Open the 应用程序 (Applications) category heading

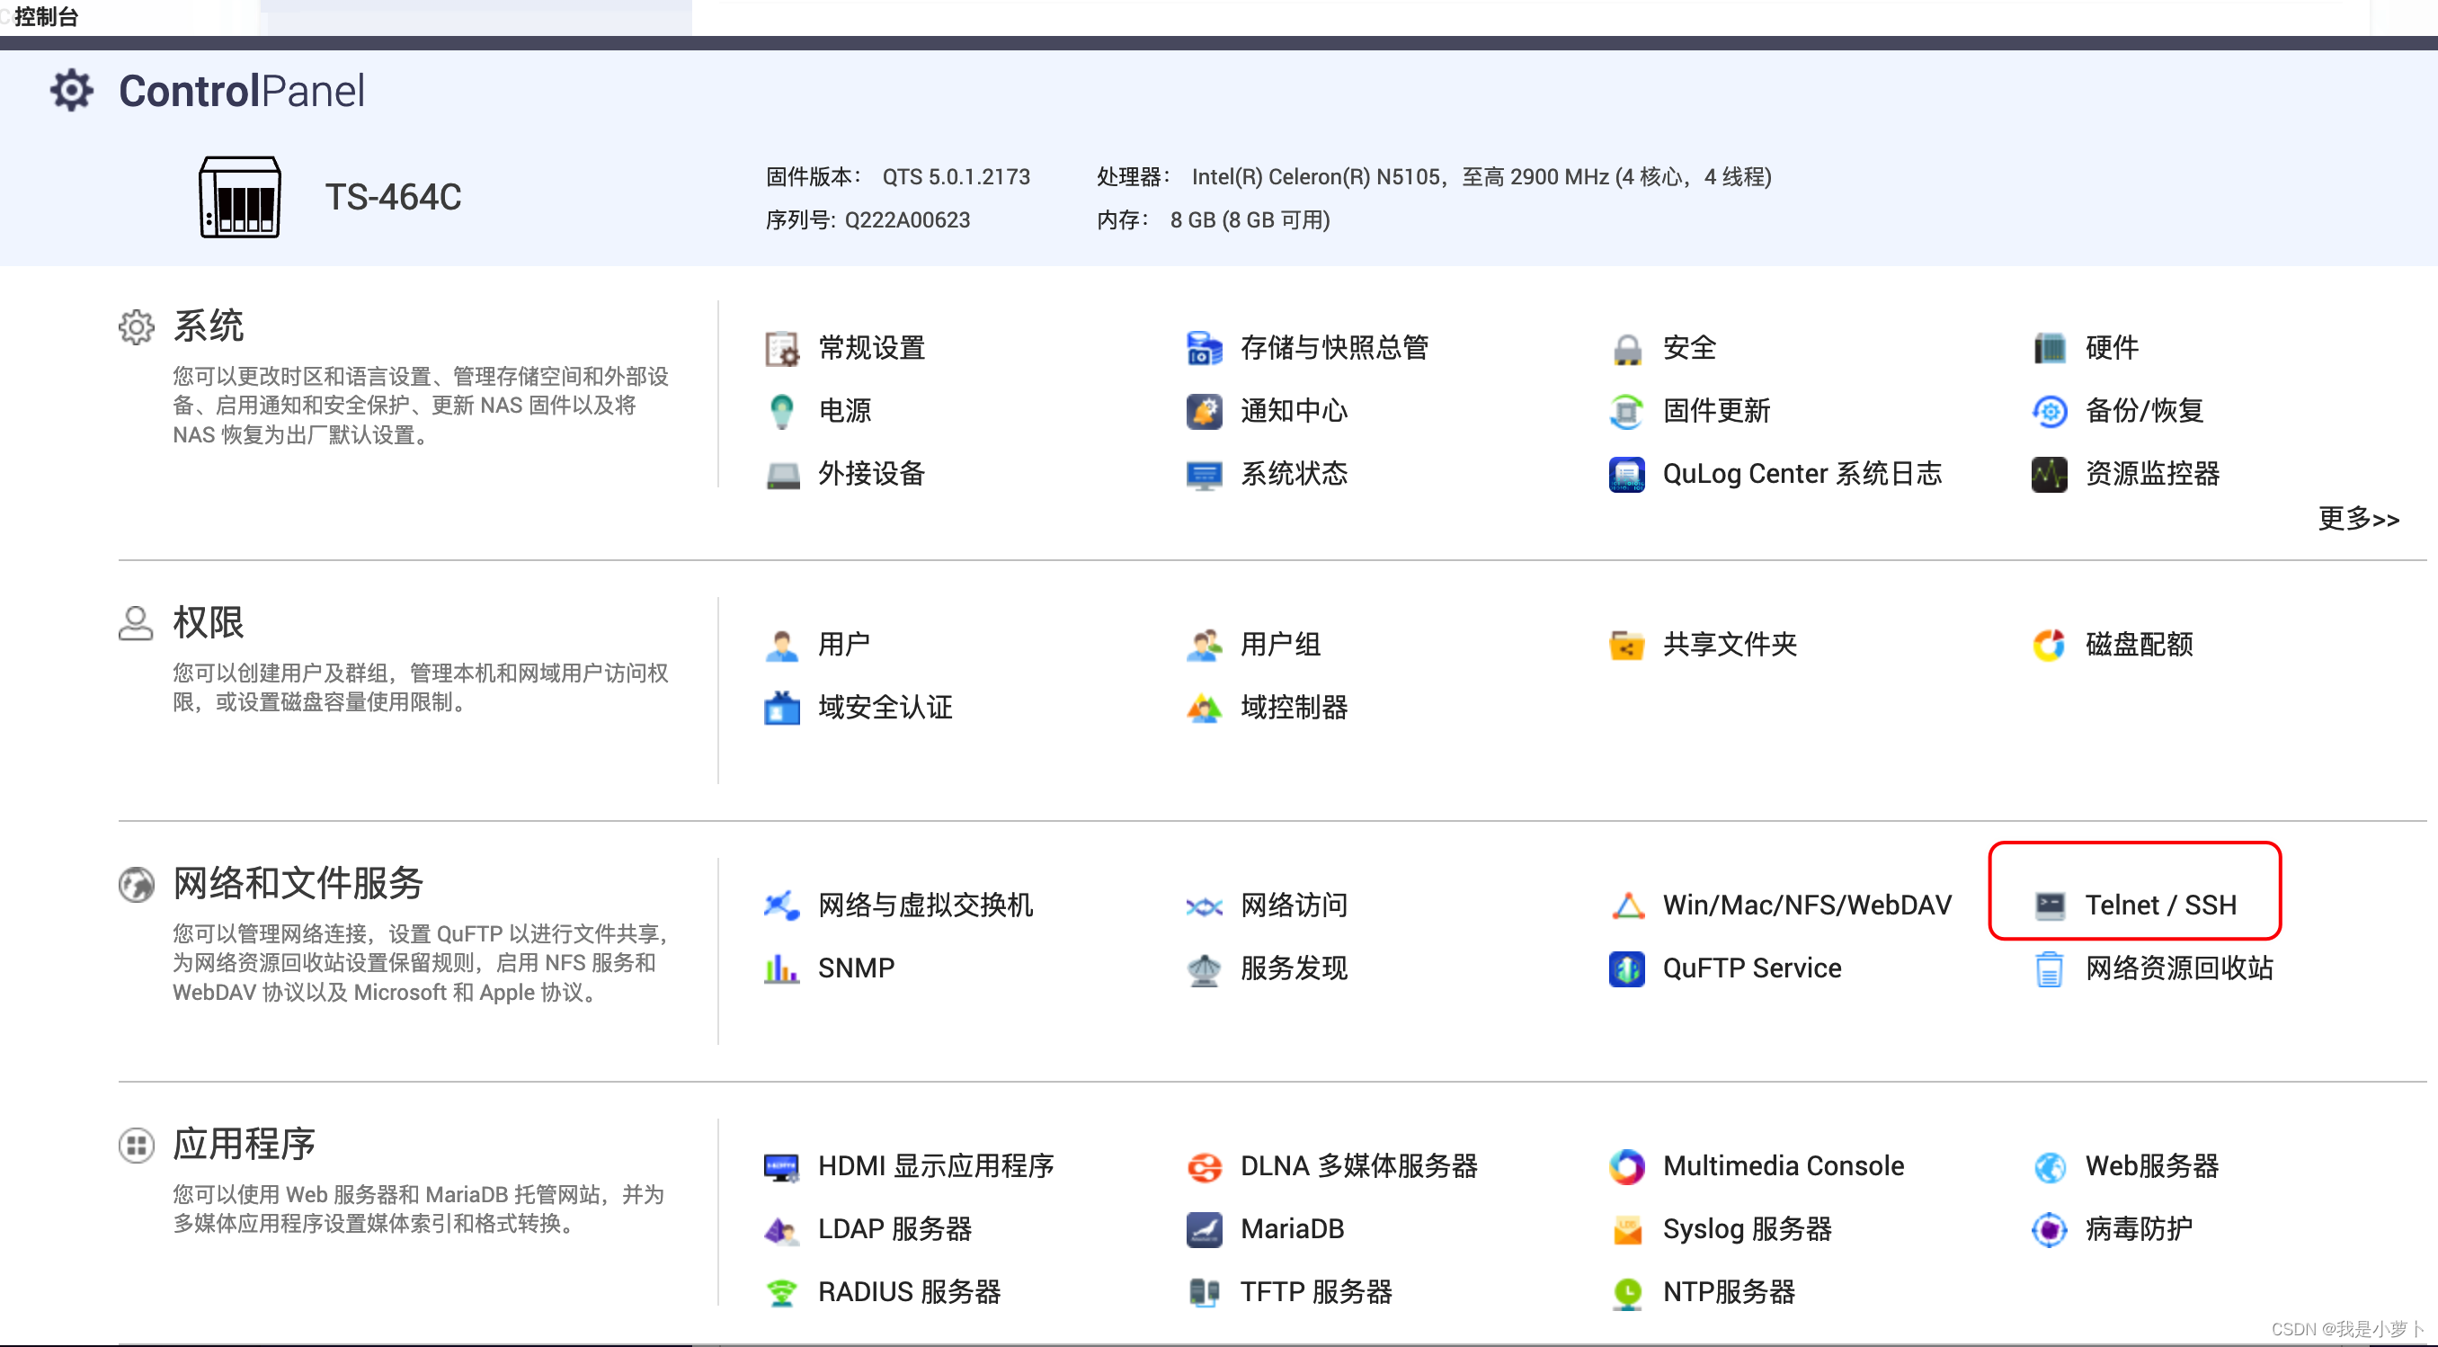pos(245,1145)
